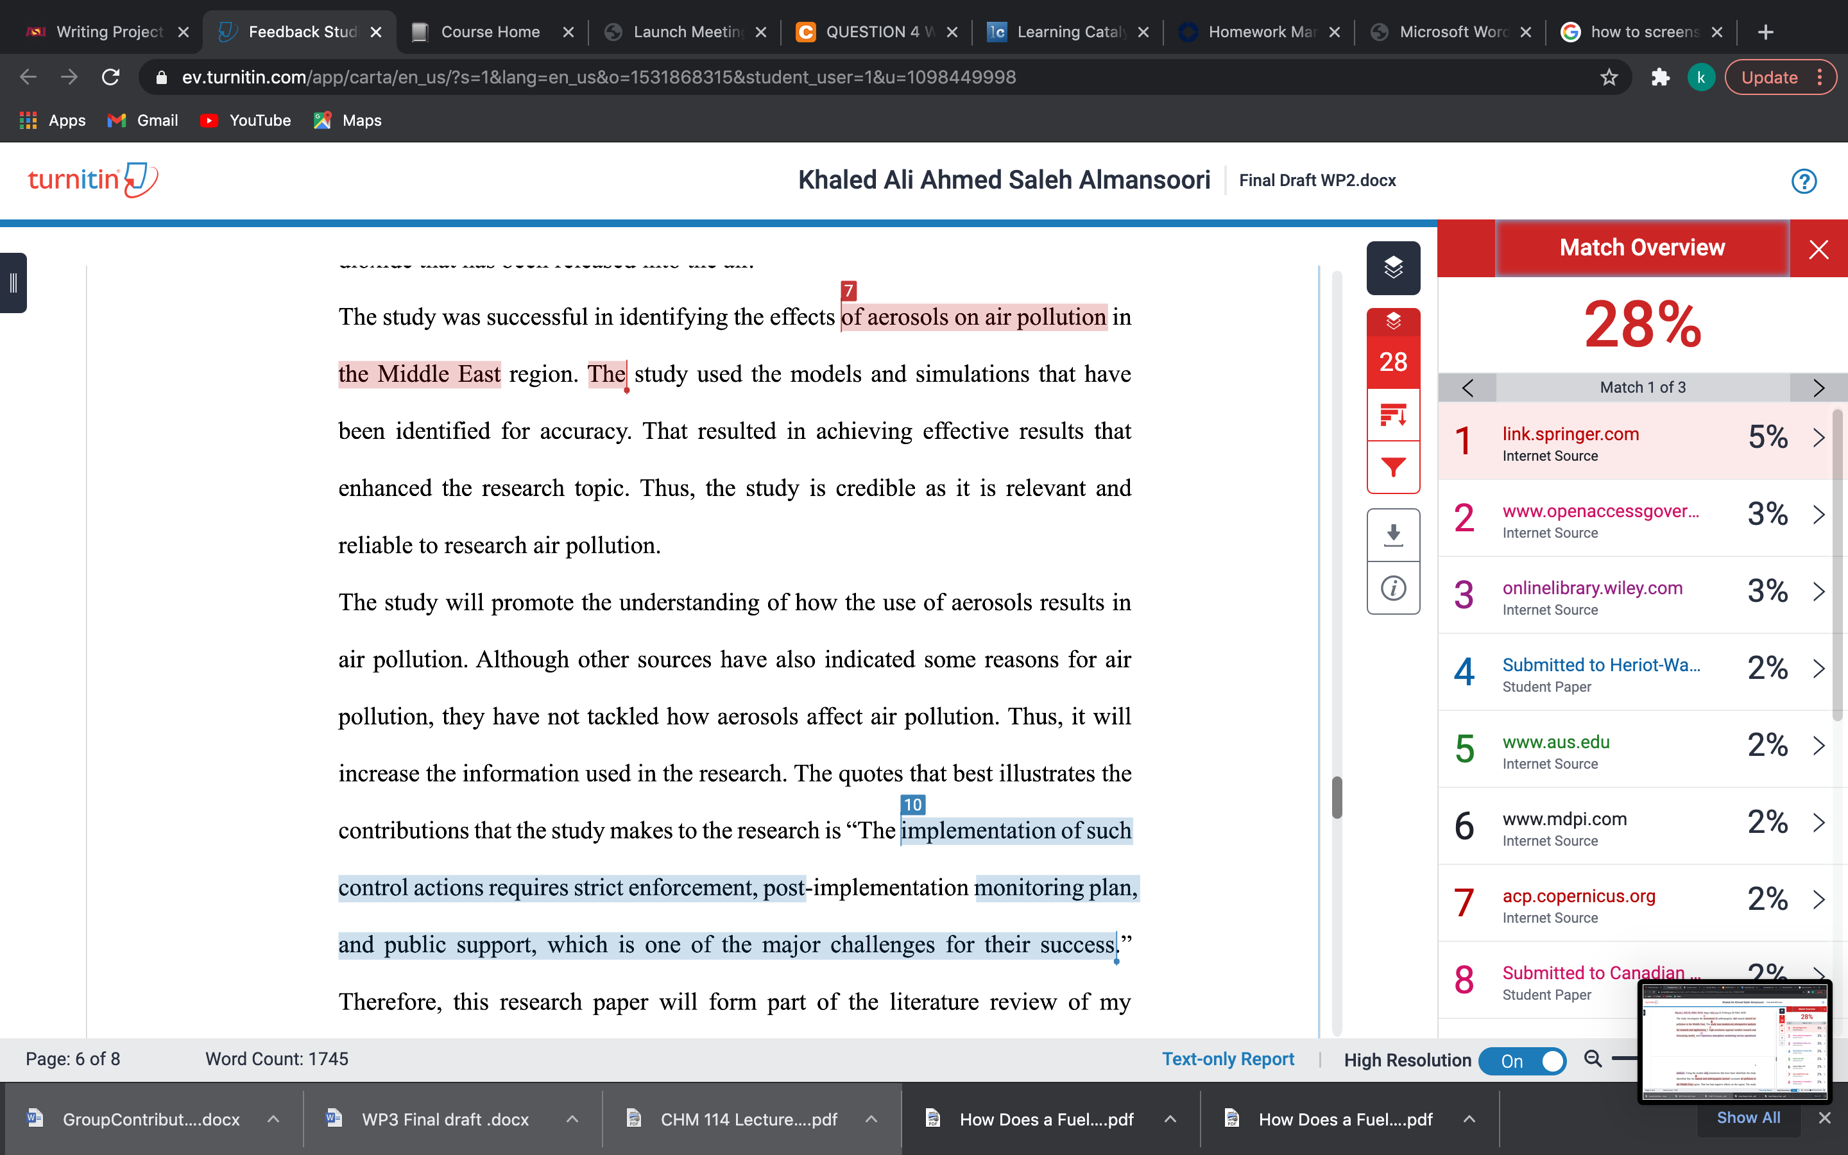Screen dimensions: 1848x1155
Task: Open the YouTube bookmark
Action: coord(245,120)
